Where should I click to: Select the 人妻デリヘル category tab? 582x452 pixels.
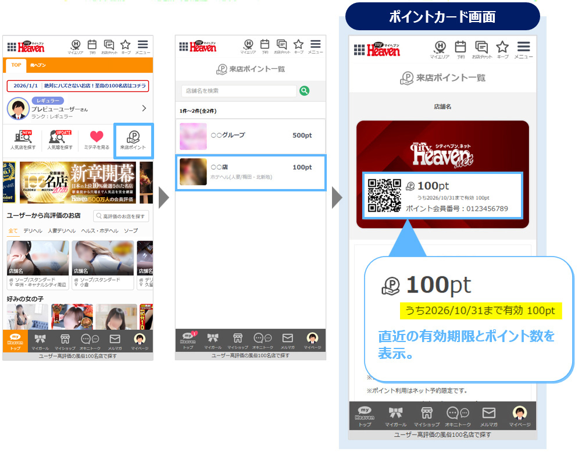(62, 231)
